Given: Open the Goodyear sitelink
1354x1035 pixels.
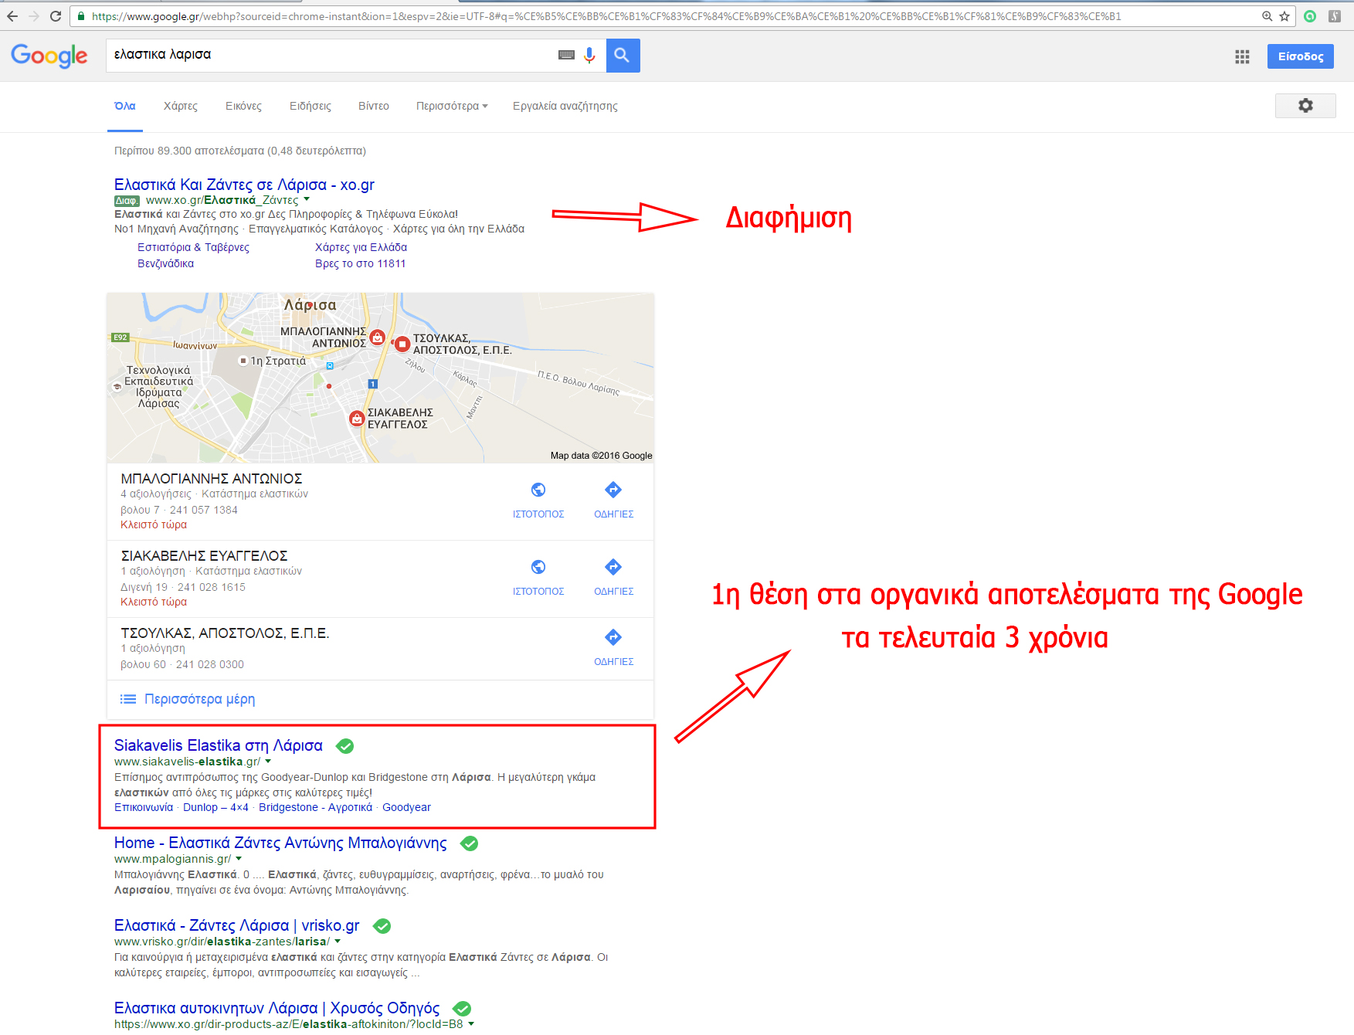Looking at the screenshot, I should (406, 807).
